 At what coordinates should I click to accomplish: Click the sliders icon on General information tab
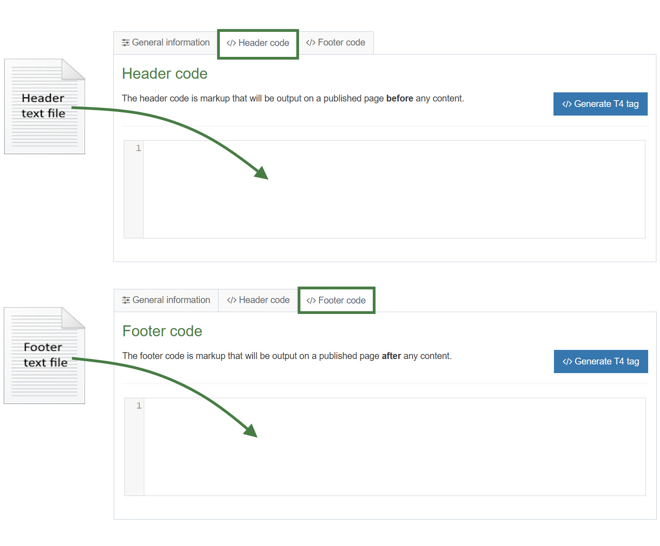click(126, 42)
